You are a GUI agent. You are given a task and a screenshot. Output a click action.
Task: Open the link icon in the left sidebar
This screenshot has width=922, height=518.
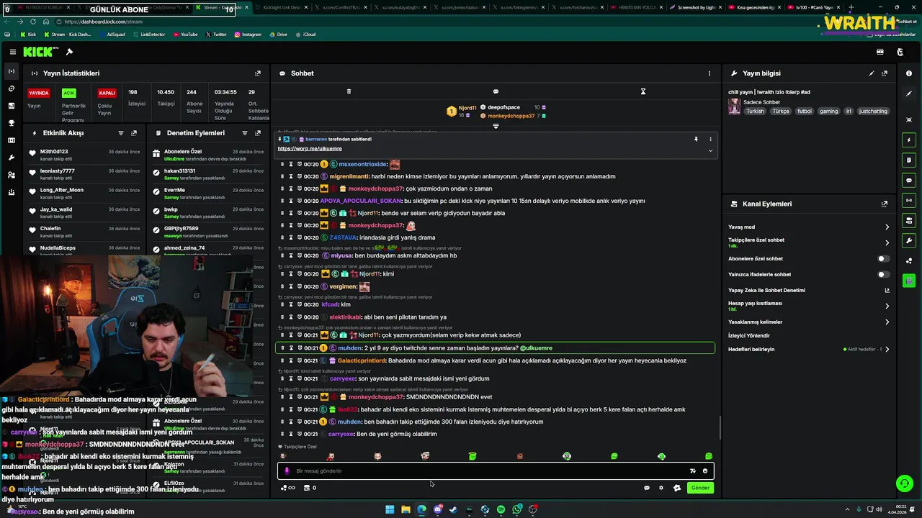12,88
